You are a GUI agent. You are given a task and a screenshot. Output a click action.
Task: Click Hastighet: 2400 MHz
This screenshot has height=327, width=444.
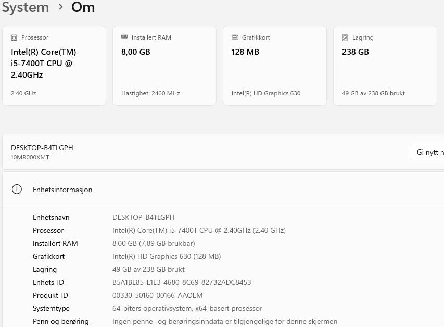[150, 93]
